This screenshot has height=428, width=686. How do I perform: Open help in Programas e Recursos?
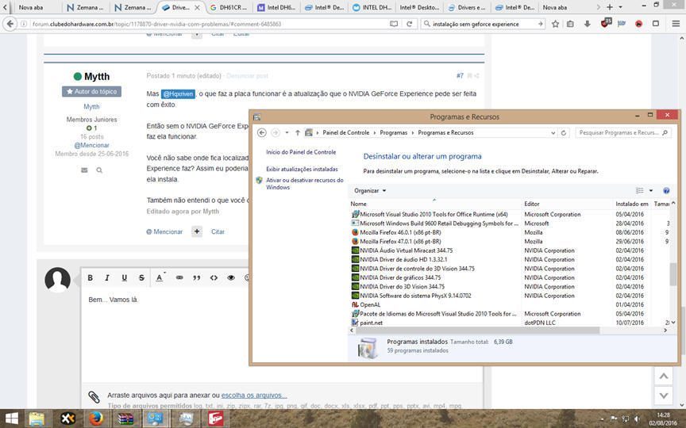666,191
